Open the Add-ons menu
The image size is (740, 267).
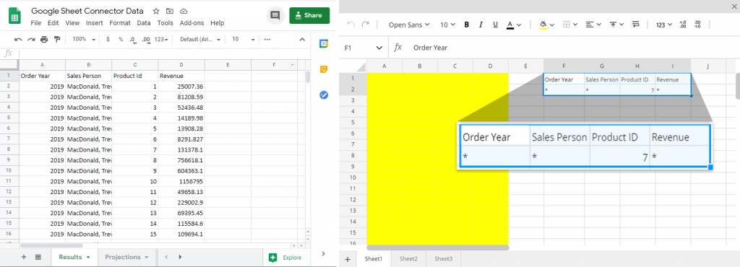click(x=192, y=23)
